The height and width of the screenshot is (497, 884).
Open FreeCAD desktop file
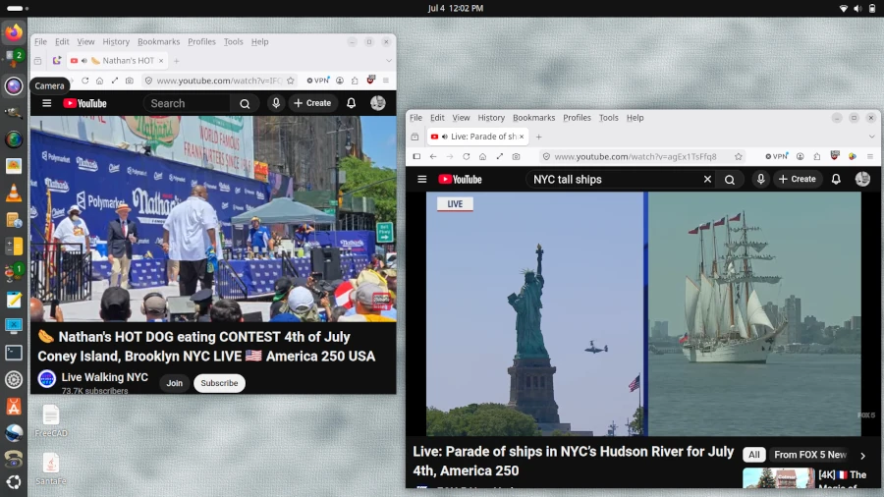[x=51, y=421]
